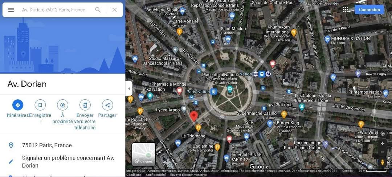
Task: Click the search magnifier icon
Action: tap(98, 10)
